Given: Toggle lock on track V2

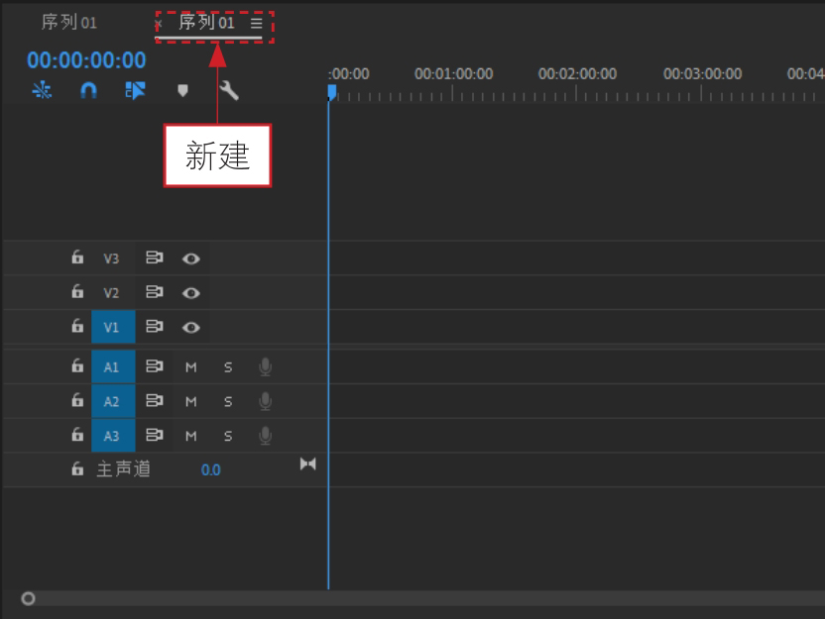Looking at the screenshot, I should click(77, 291).
